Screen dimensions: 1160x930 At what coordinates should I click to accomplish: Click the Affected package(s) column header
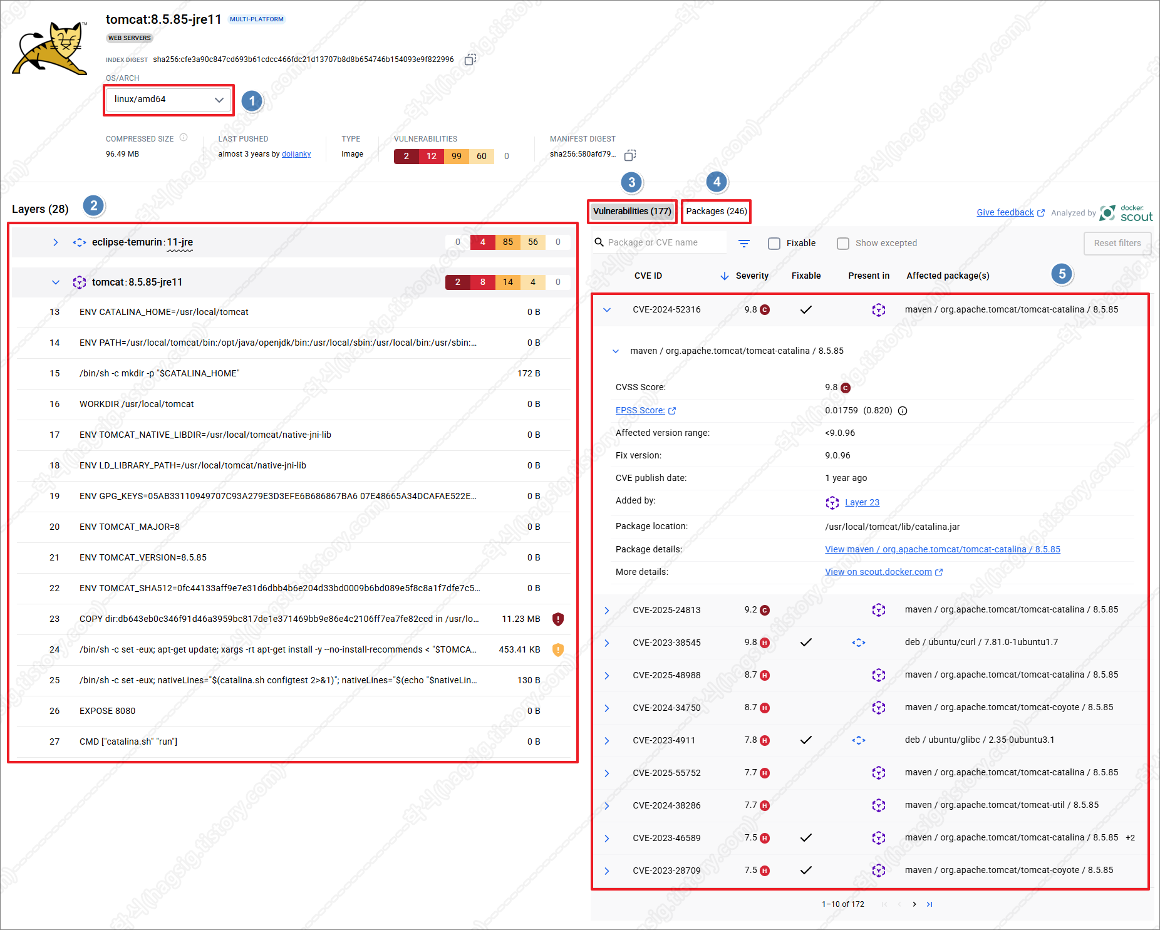coord(948,276)
